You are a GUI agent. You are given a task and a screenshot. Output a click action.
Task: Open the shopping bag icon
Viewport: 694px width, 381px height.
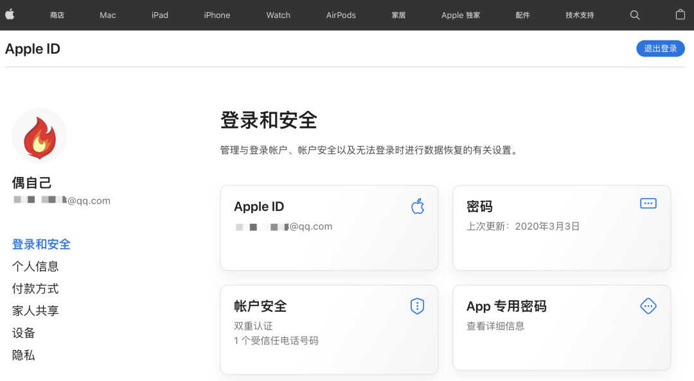(681, 15)
